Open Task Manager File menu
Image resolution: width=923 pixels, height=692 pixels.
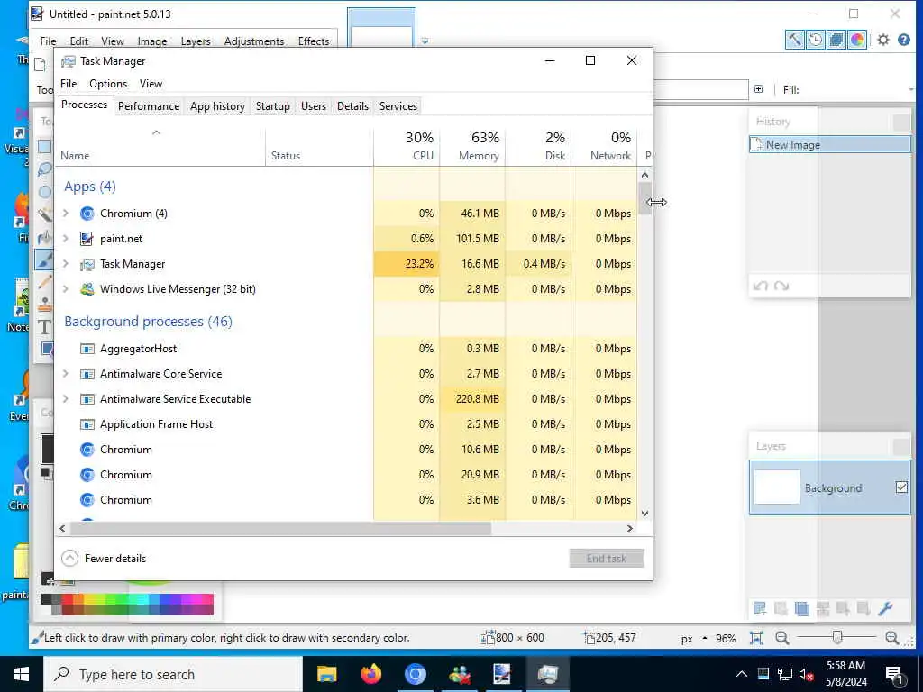tap(69, 84)
